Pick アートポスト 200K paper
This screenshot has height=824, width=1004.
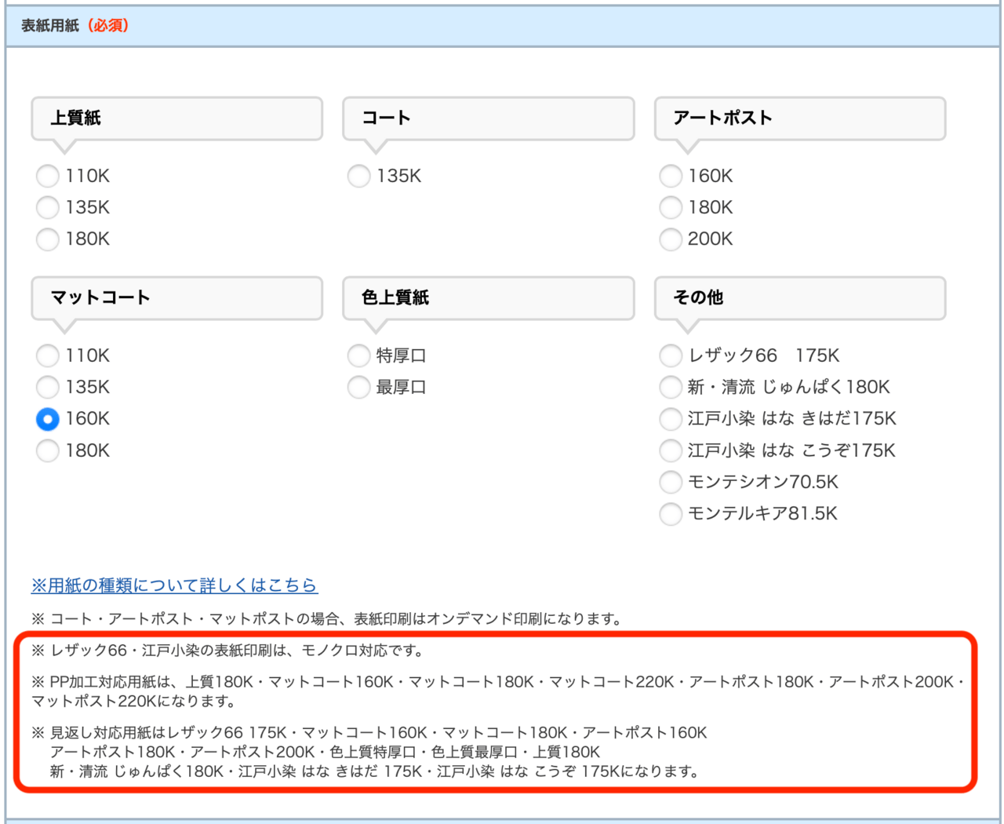point(671,239)
